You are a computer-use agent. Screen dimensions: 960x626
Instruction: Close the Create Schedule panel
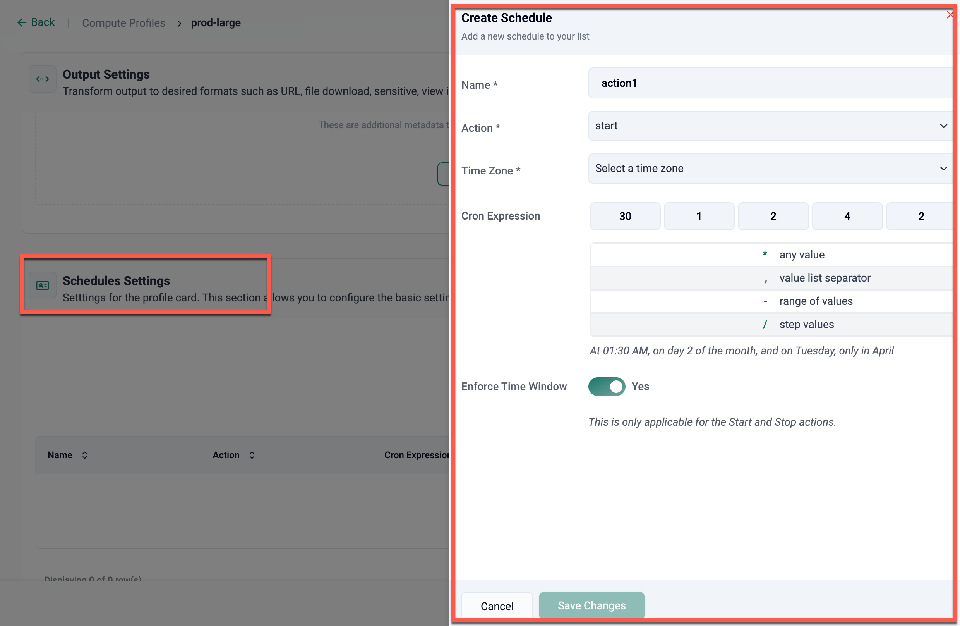(x=950, y=15)
